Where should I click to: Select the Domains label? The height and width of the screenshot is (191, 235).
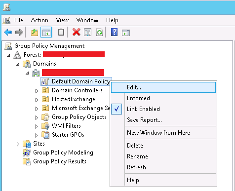point(44,64)
